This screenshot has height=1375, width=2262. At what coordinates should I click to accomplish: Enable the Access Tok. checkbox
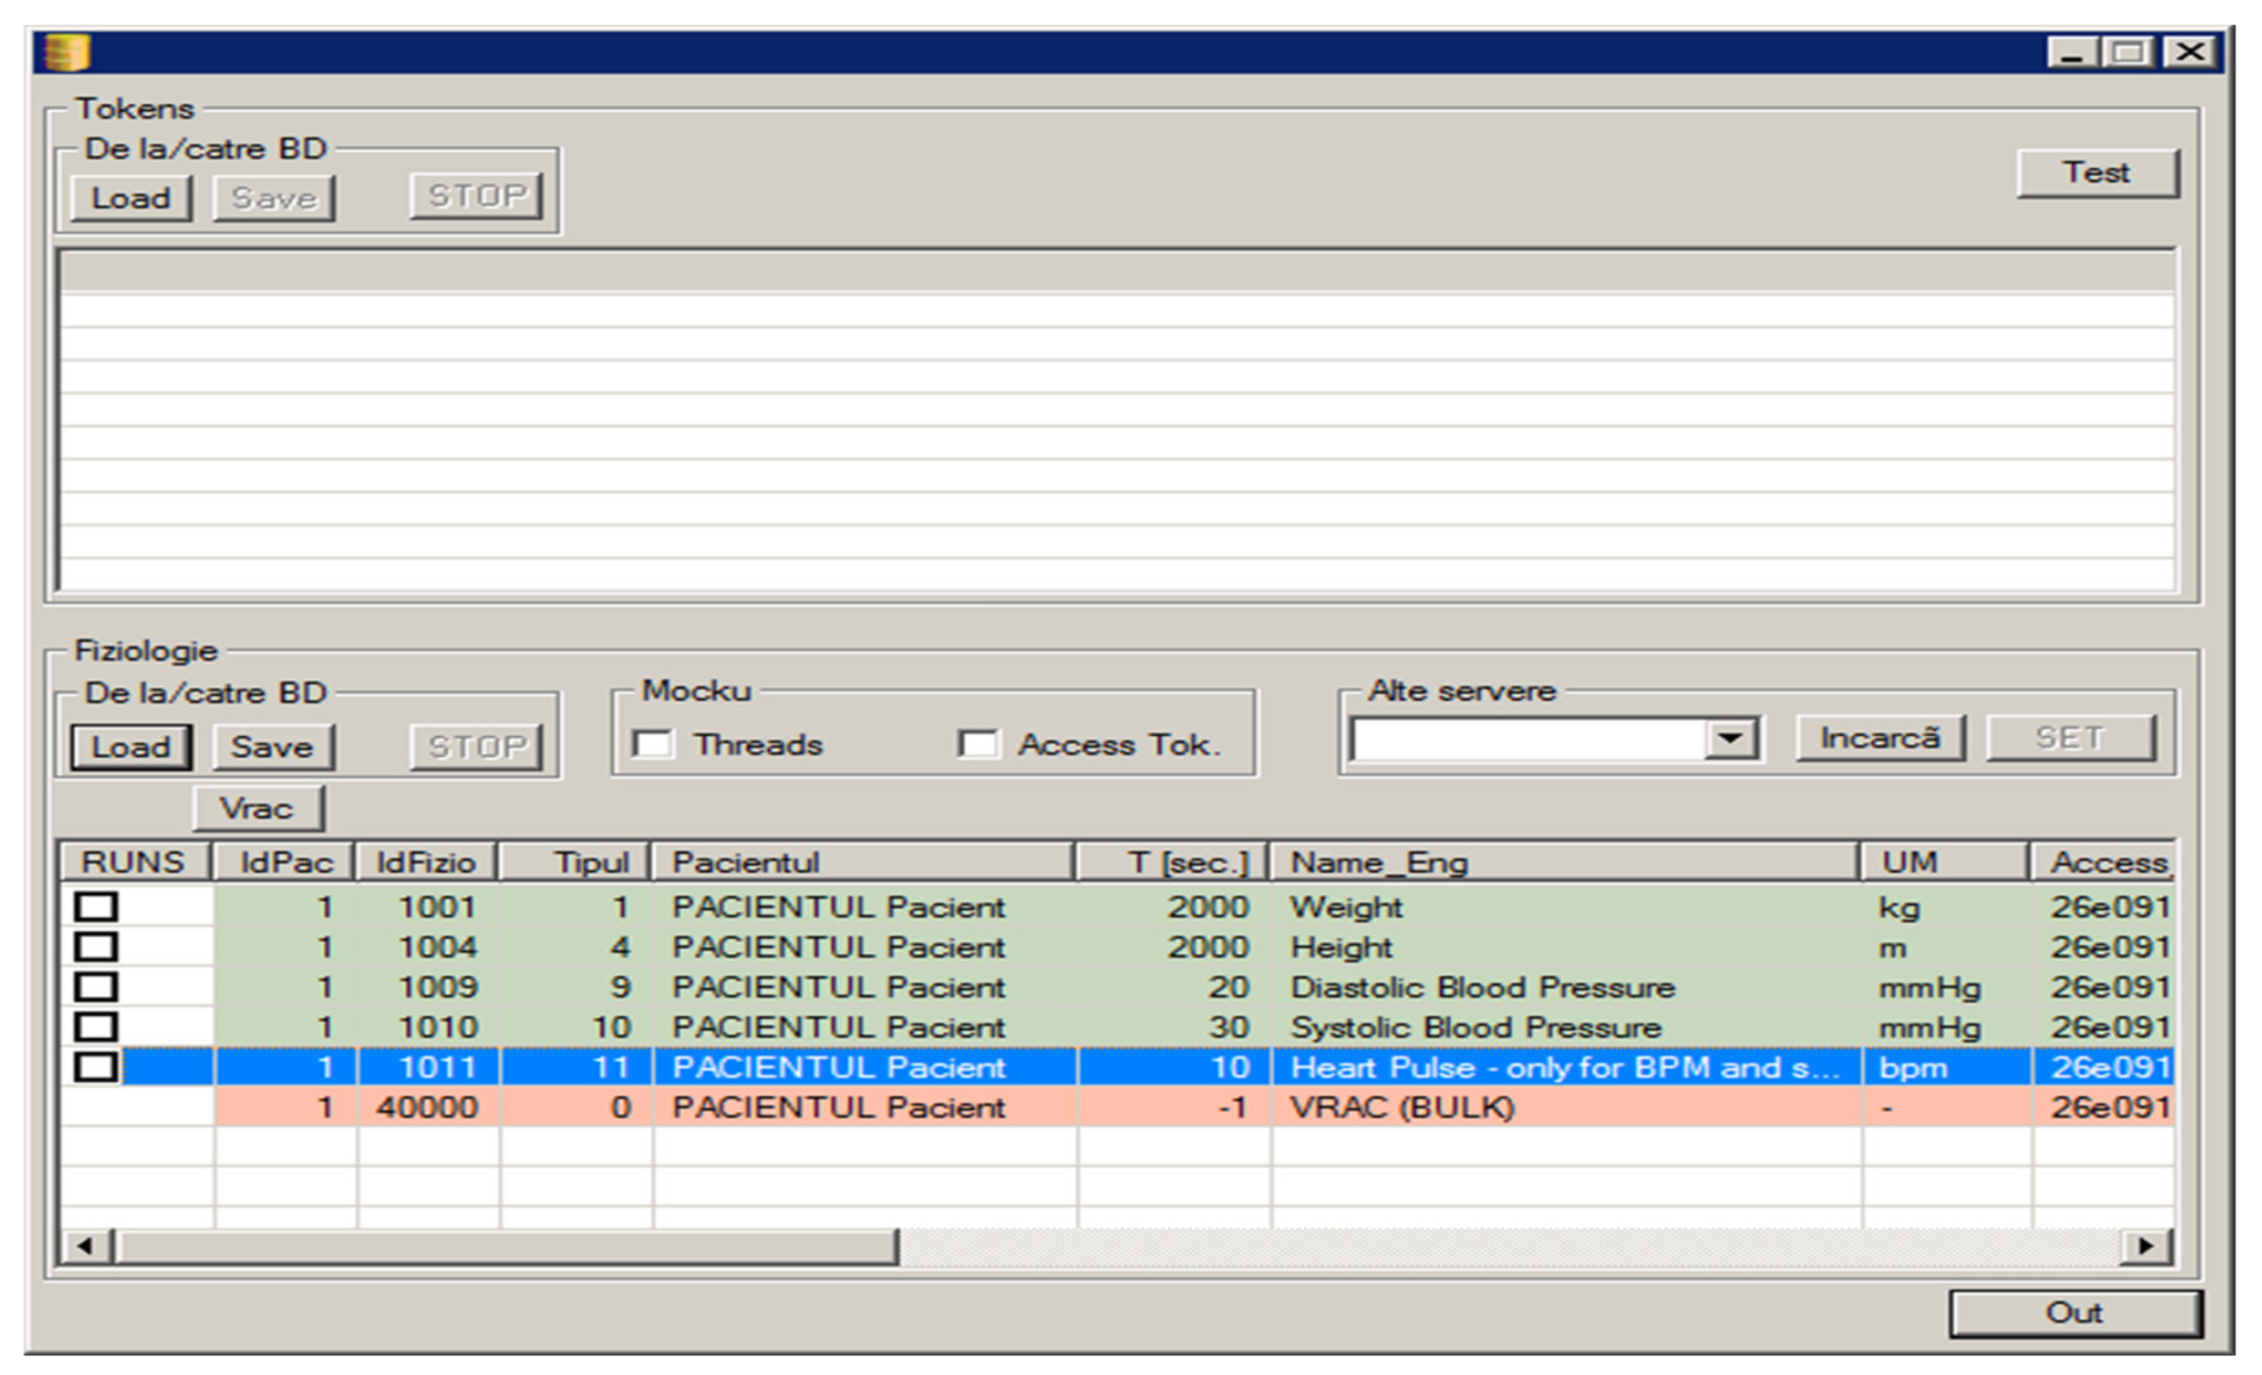tap(978, 744)
